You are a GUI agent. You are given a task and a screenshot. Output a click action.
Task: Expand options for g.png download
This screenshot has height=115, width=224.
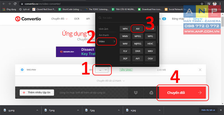[37, 110]
